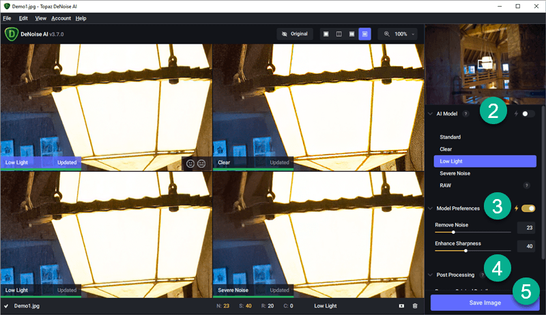Collapse the Post Processing section
Viewport: 546px width, 315px height.
[431, 275]
